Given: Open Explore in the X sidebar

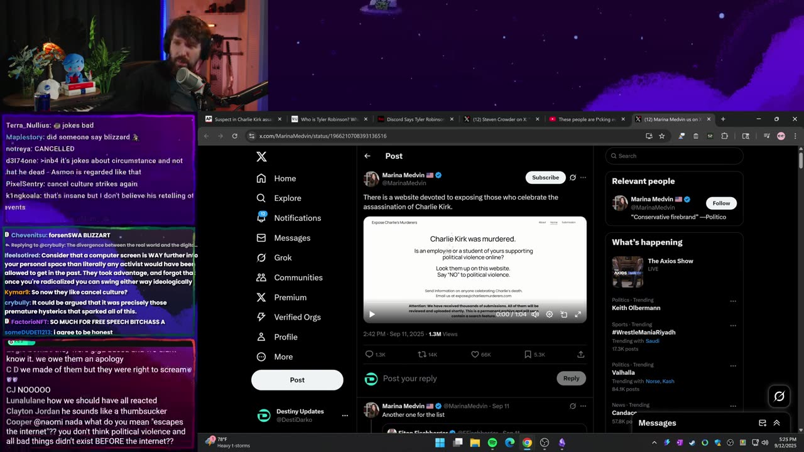Looking at the screenshot, I should coord(279,198).
